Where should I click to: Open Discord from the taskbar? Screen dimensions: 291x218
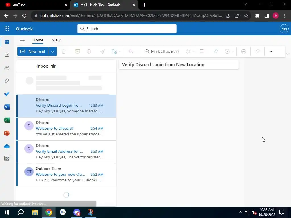pos(77,212)
